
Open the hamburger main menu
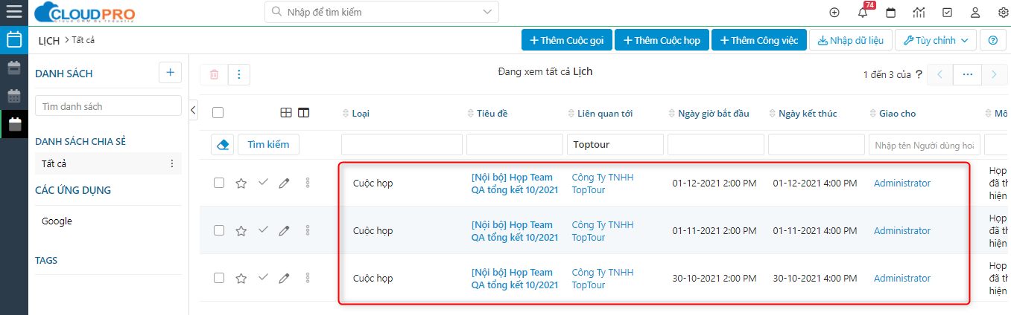click(x=13, y=13)
